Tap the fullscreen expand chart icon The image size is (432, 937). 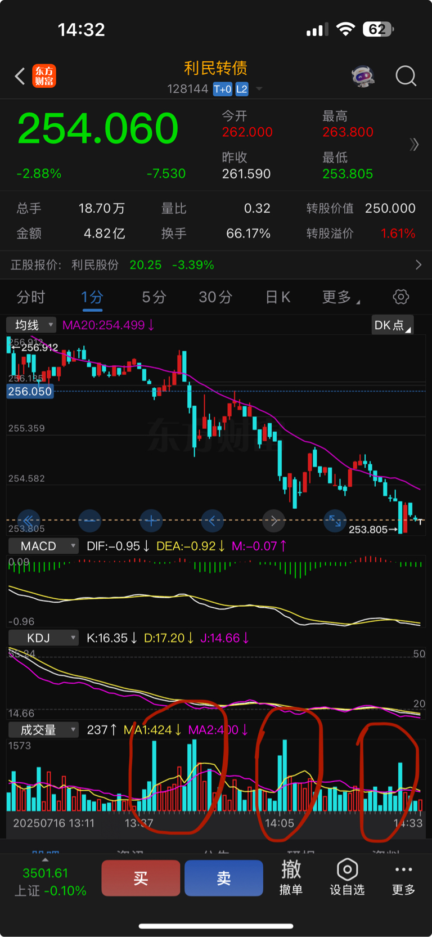[x=335, y=521]
